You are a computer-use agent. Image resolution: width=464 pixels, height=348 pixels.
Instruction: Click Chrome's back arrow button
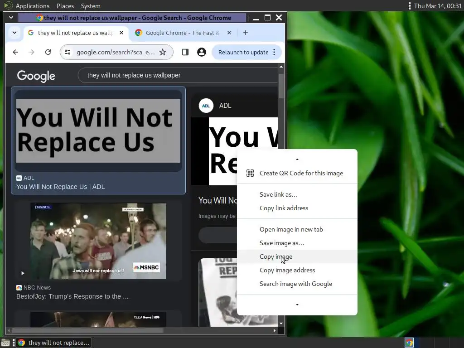(x=15, y=53)
